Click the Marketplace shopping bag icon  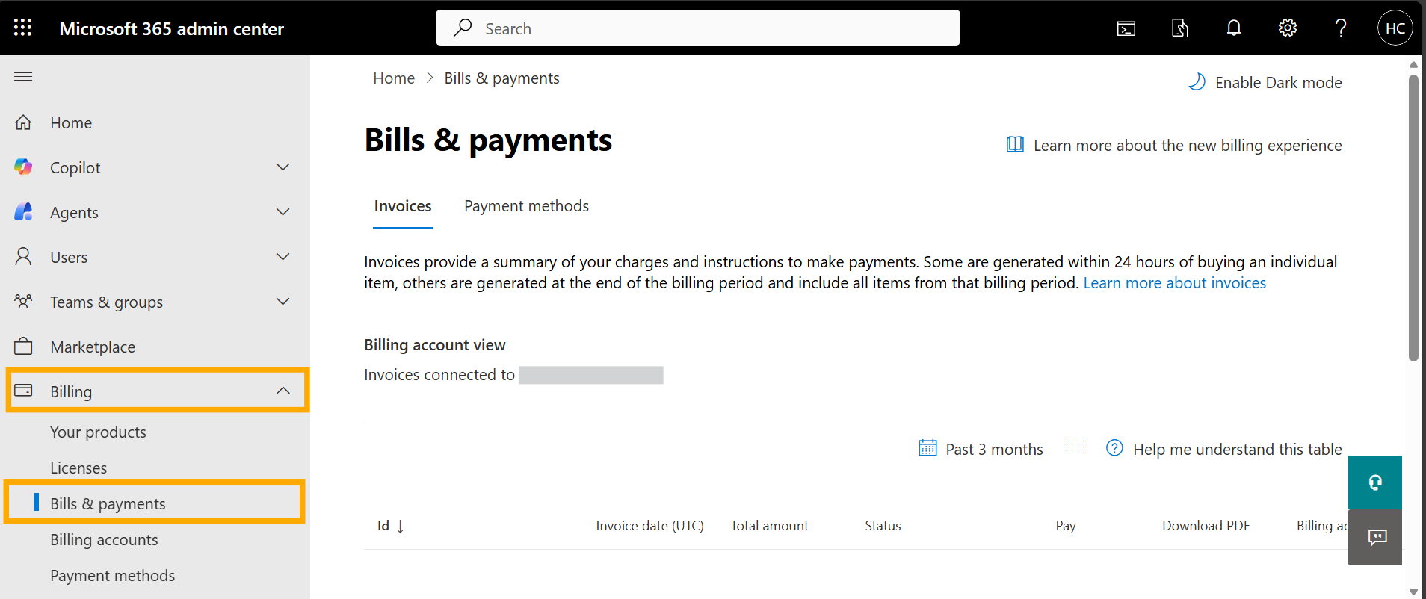tap(23, 347)
